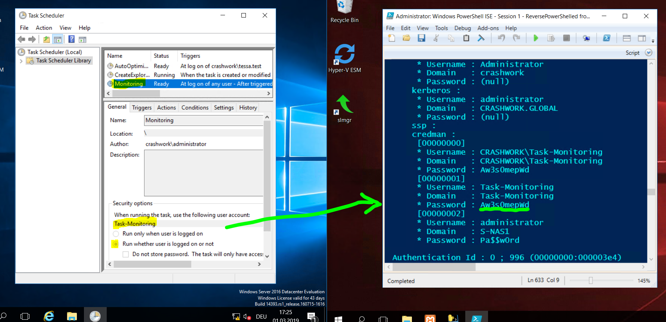Open the History tab
Screen dimensions: 666x322
248,107
